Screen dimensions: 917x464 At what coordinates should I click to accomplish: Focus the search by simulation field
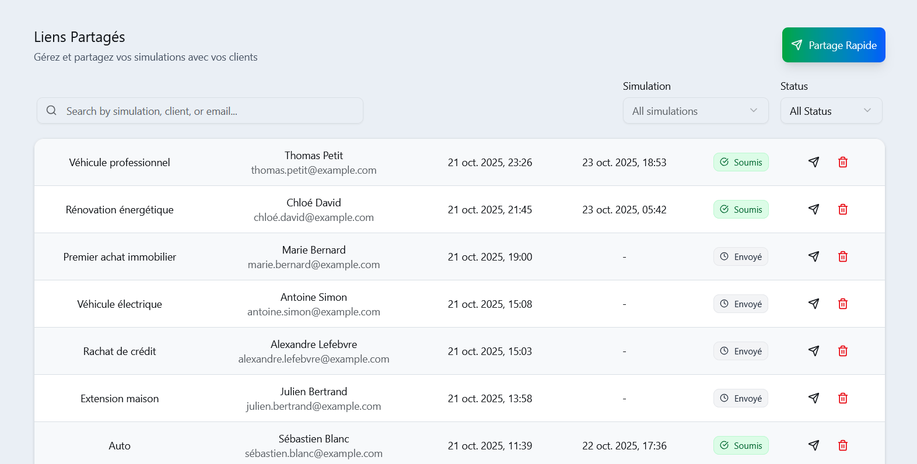point(200,111)
